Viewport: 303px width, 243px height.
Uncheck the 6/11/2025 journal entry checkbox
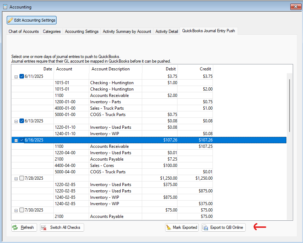pyautogui.click(x=22, y=76)
